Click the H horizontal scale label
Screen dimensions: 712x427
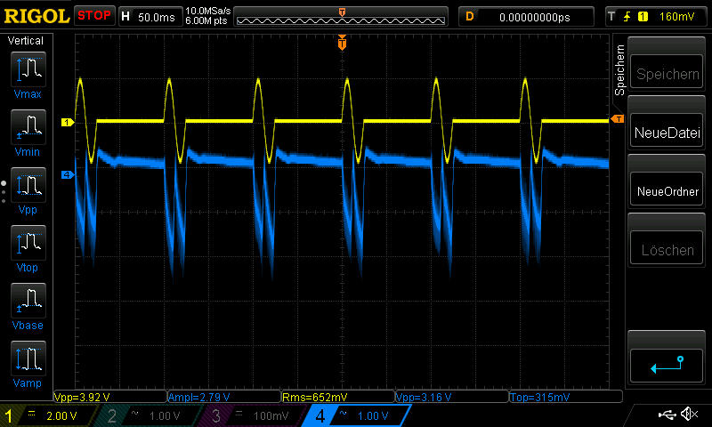coord(125,17)
